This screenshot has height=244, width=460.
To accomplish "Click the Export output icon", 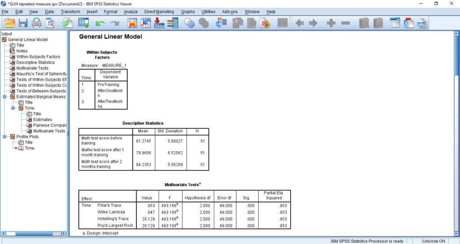I will pos(67,23).
